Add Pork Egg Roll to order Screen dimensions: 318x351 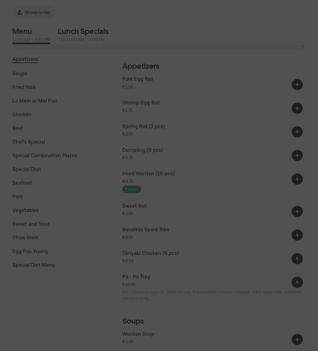click(297, 85)
